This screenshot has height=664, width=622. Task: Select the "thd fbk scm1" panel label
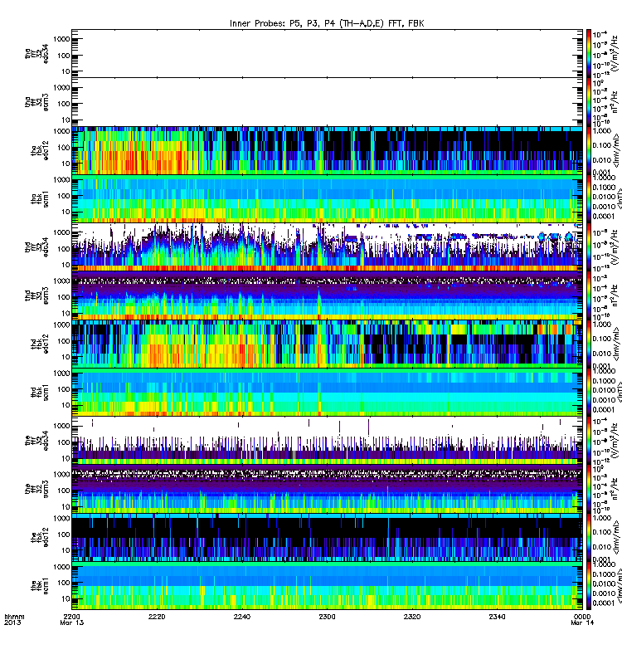(x=40, y=393)
